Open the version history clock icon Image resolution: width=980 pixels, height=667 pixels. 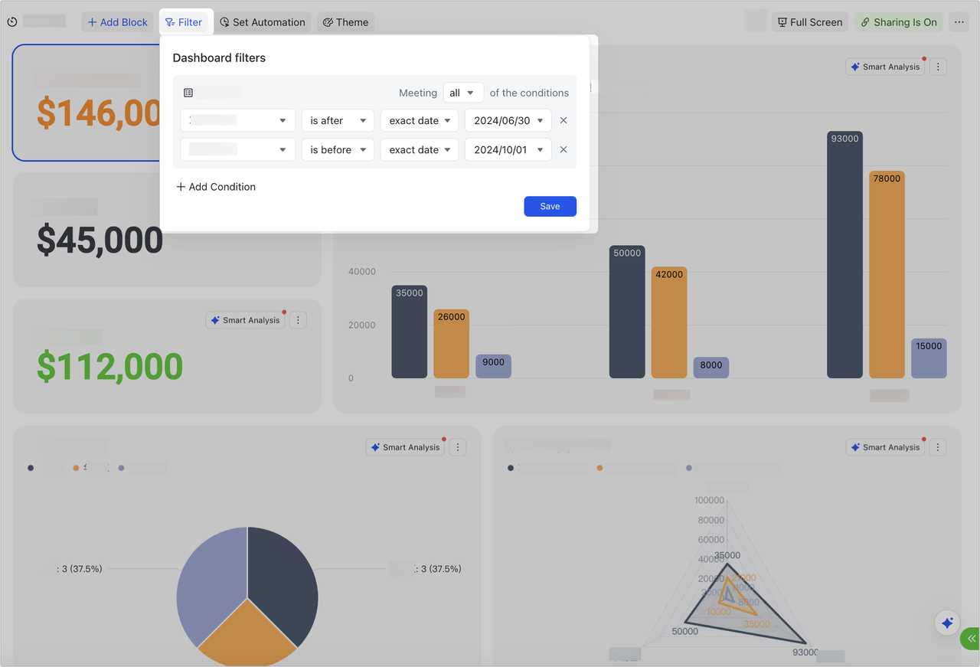click(11, 22)
